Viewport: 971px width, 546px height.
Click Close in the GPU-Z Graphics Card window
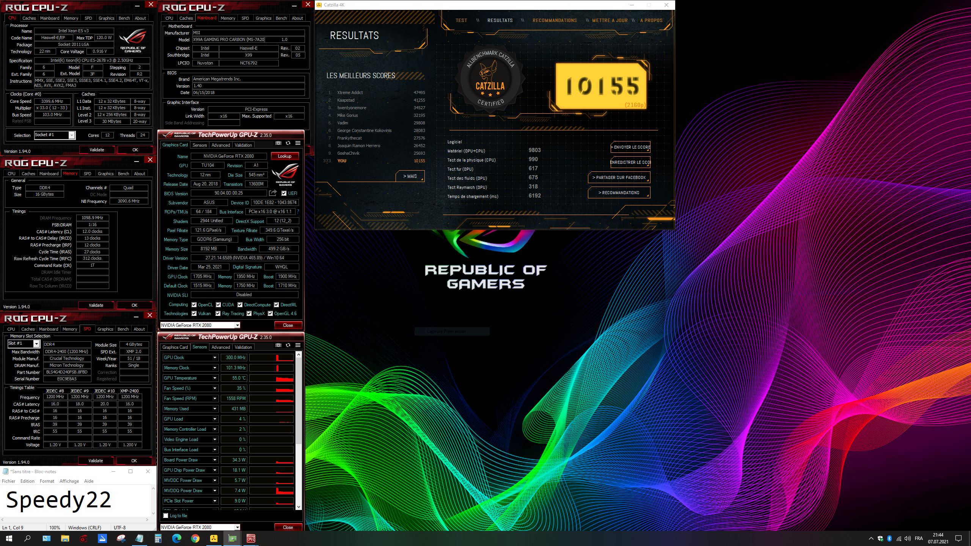point(288,325)
